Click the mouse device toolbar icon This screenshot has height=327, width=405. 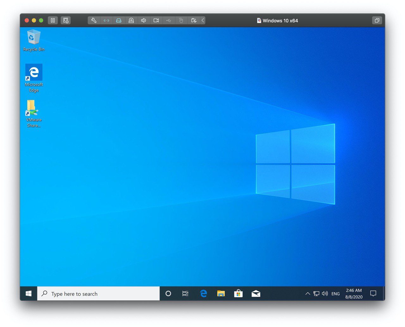coord(181,21)
